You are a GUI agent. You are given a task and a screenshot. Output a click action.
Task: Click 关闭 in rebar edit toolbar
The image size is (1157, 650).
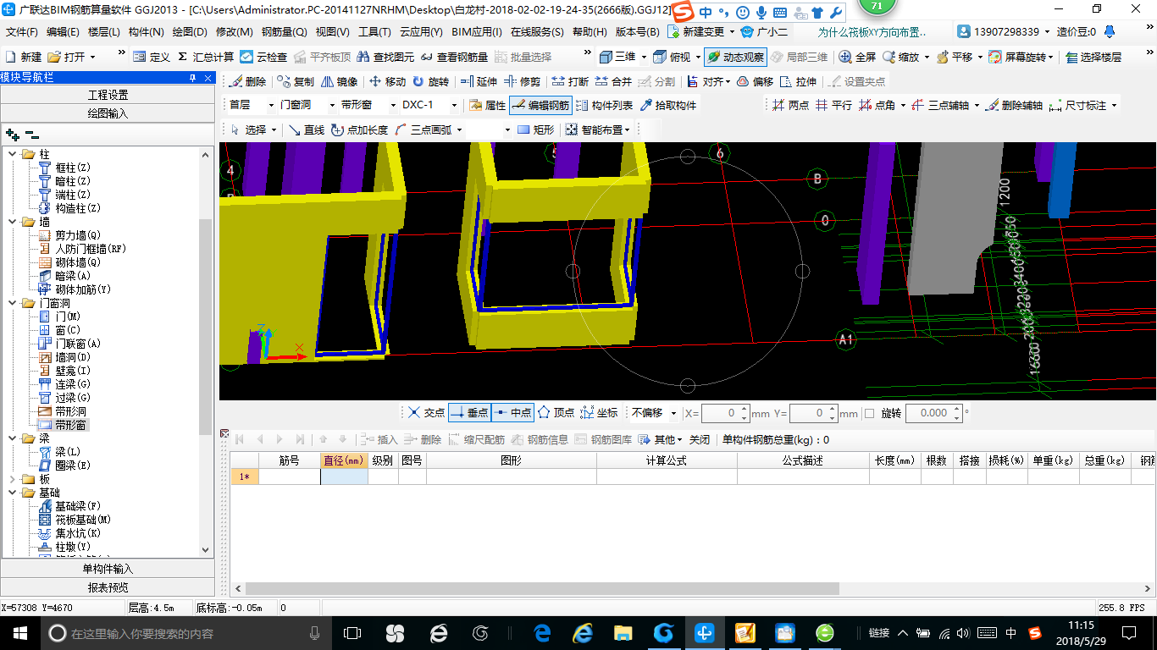700,439
